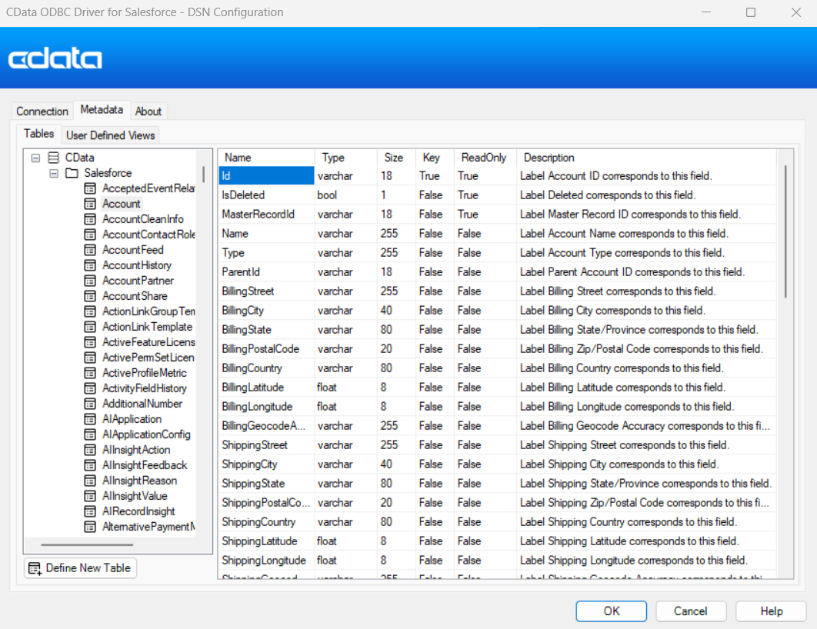Click the CData database icon in tree

tap(53, 158)
